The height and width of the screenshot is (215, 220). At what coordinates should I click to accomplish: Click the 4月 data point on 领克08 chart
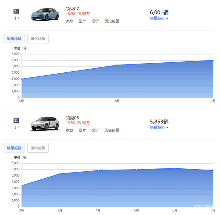pos(98,170)
